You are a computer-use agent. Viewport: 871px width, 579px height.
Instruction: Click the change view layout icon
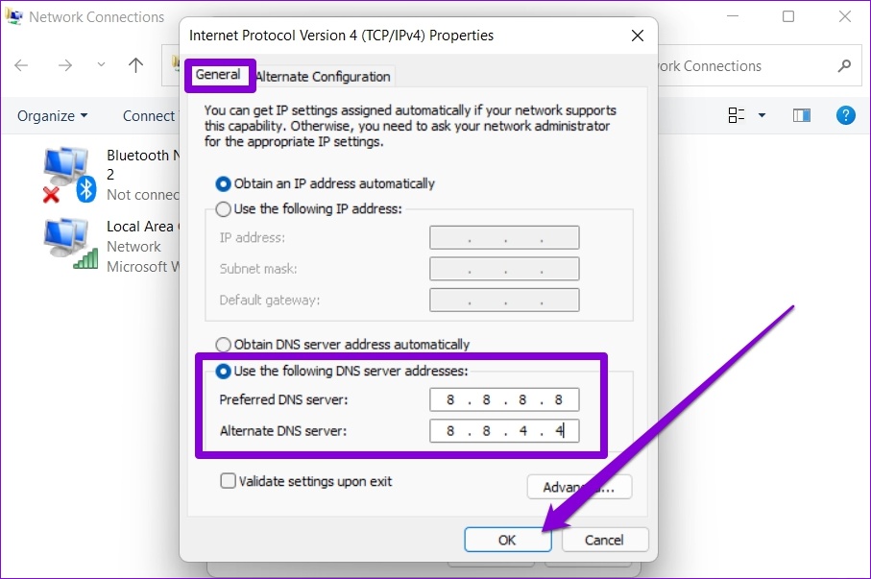(x=736, y=115)
